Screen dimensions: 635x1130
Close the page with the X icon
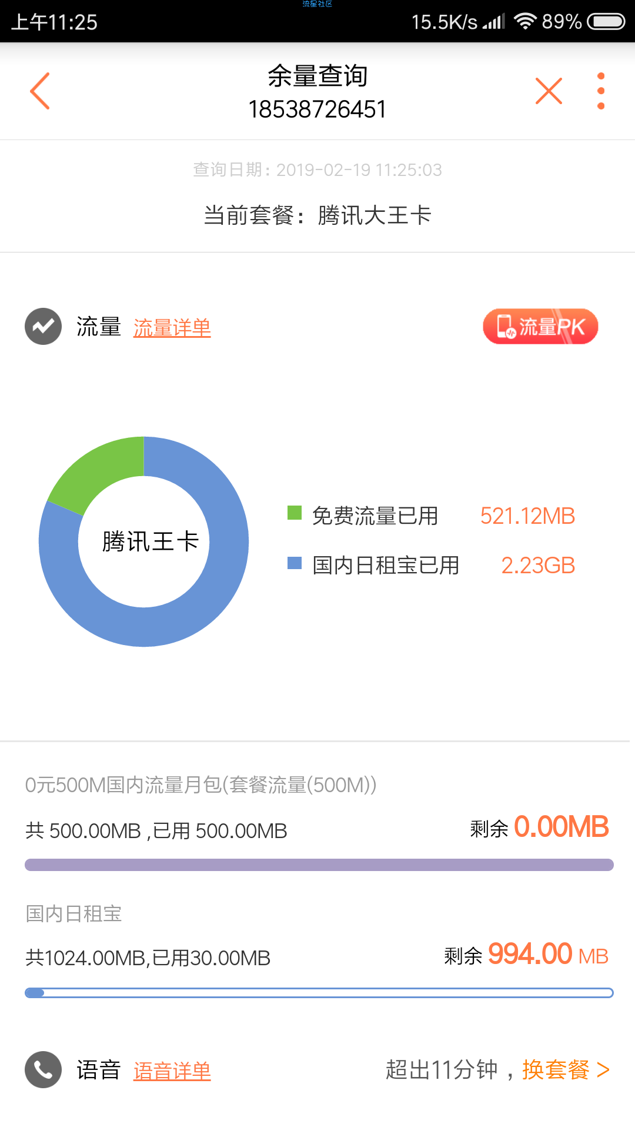click(x=549, y=91)
